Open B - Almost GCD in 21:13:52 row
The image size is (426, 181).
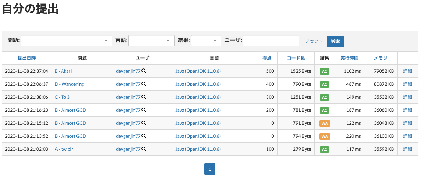(x=70, y=136)
